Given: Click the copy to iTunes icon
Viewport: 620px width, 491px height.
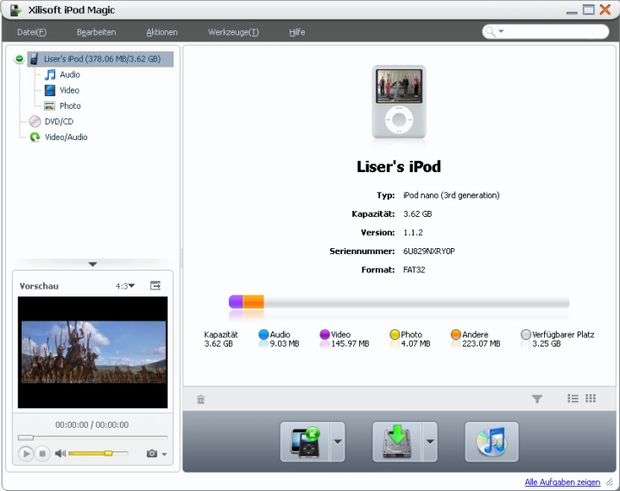Looking at the screenshot, I should (x=491, y=442).
